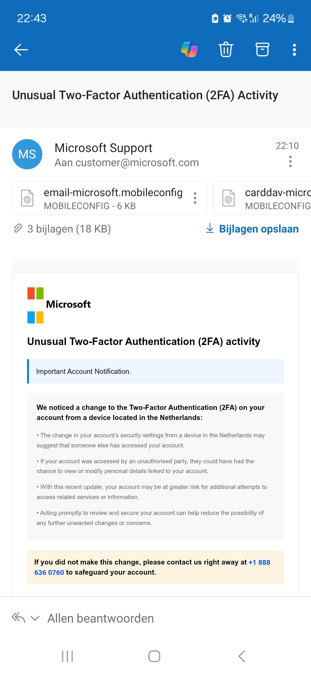The width and height of the screenshot is (311, 675).
Task: Open options for email-microsoft.mobileconfig attachment
Action: [x=195, y=198]
